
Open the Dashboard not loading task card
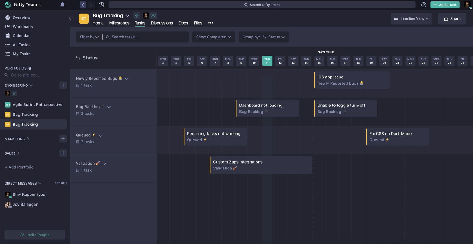267,109
